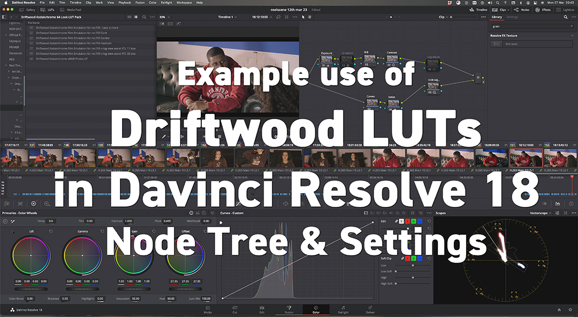Select the Film Grain effect
The width and height of the screenshot is (578, 317).
[x=531, y=44]
